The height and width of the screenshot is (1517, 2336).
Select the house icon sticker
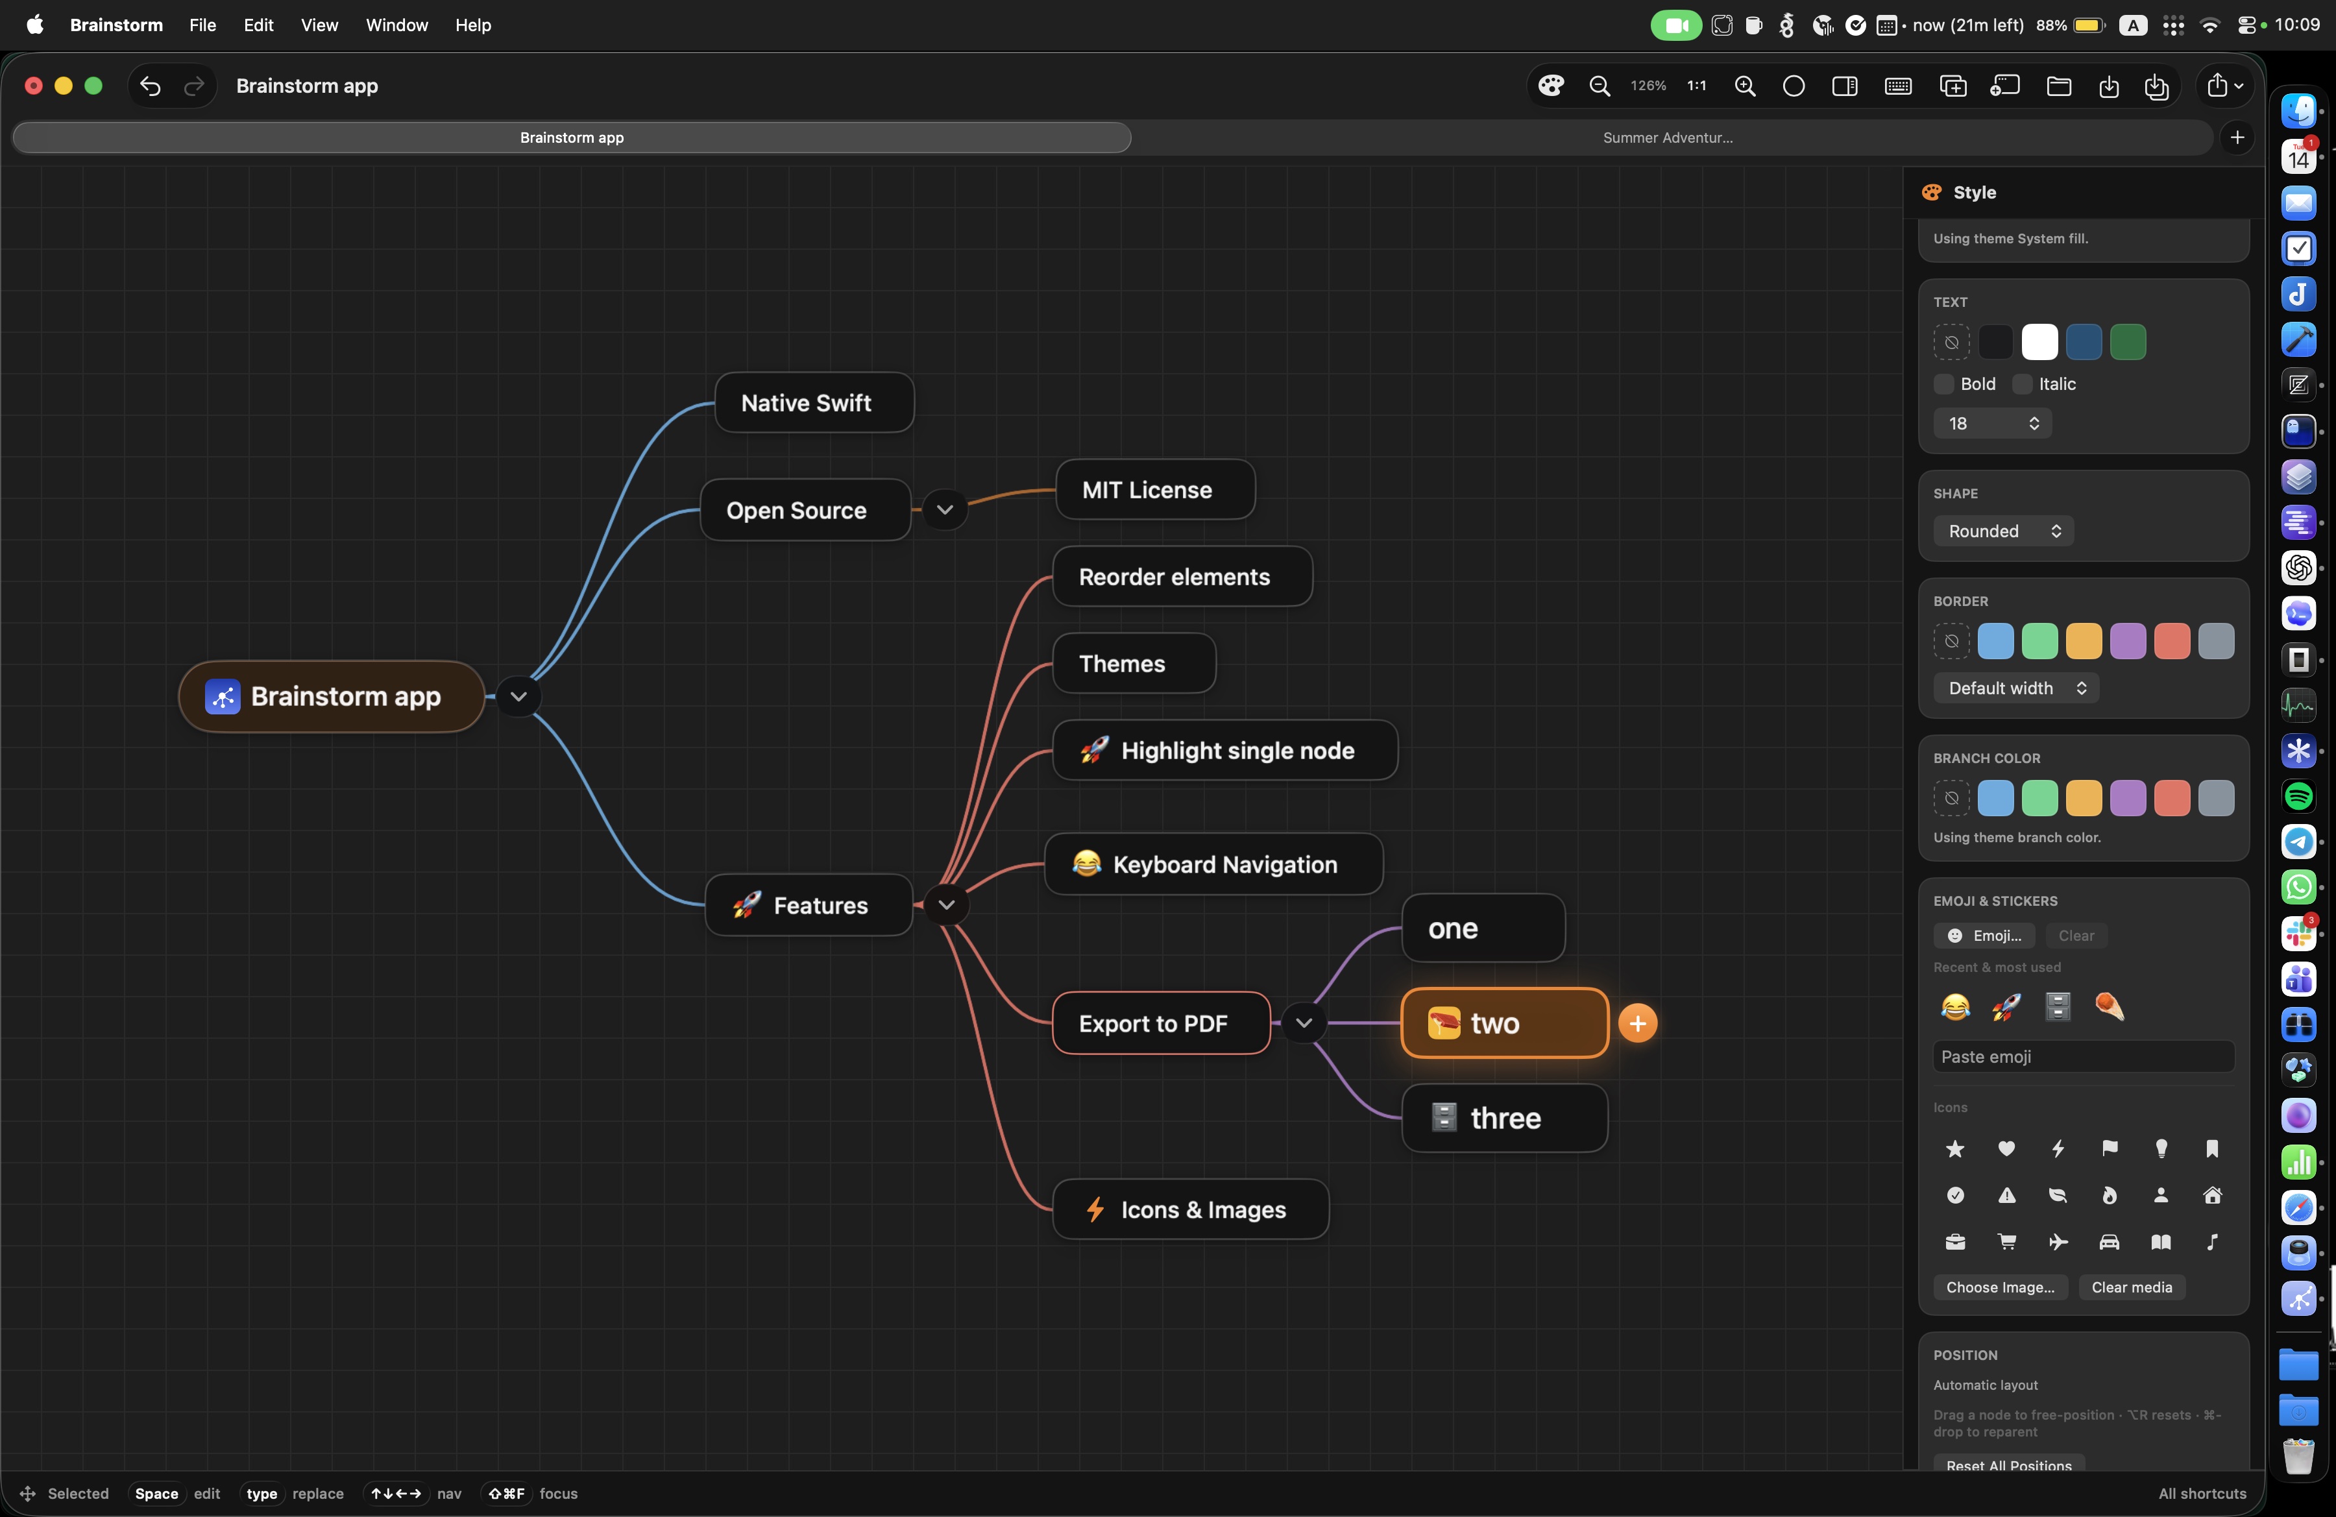[2212, 1195]
